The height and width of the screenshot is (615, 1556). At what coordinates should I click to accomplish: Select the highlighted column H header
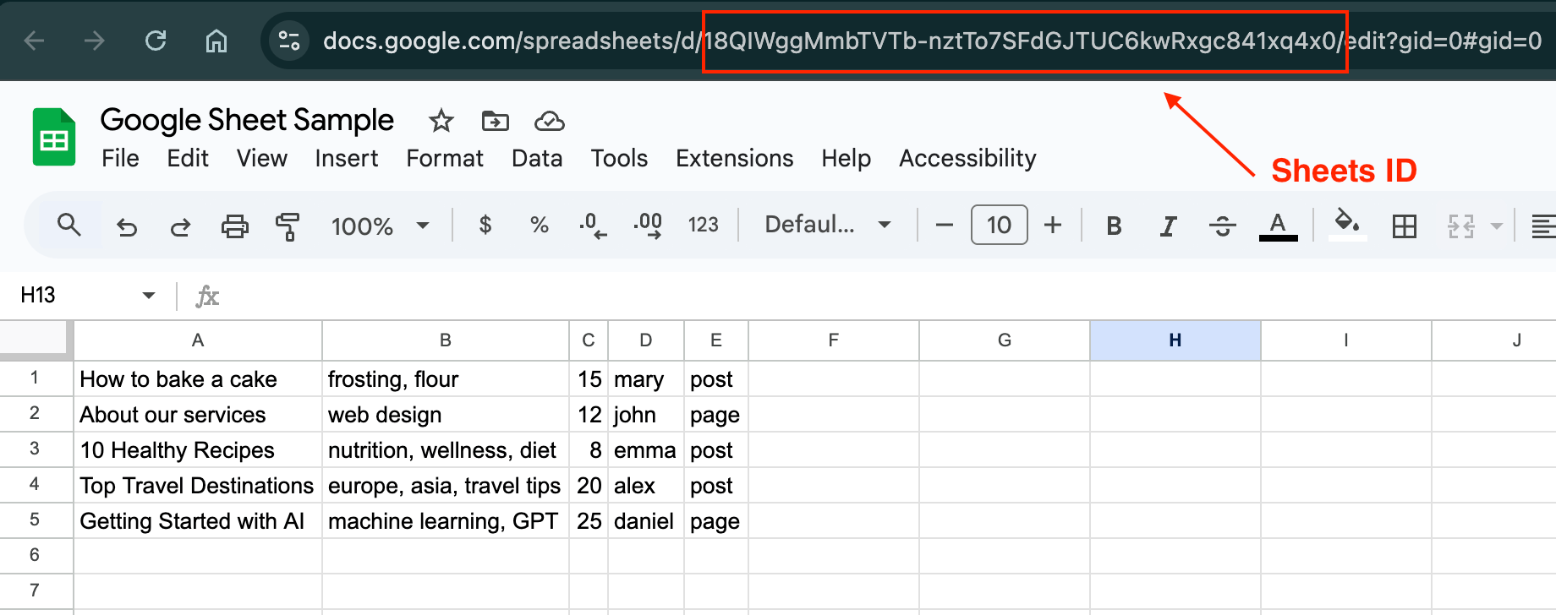coord(1175,340)
